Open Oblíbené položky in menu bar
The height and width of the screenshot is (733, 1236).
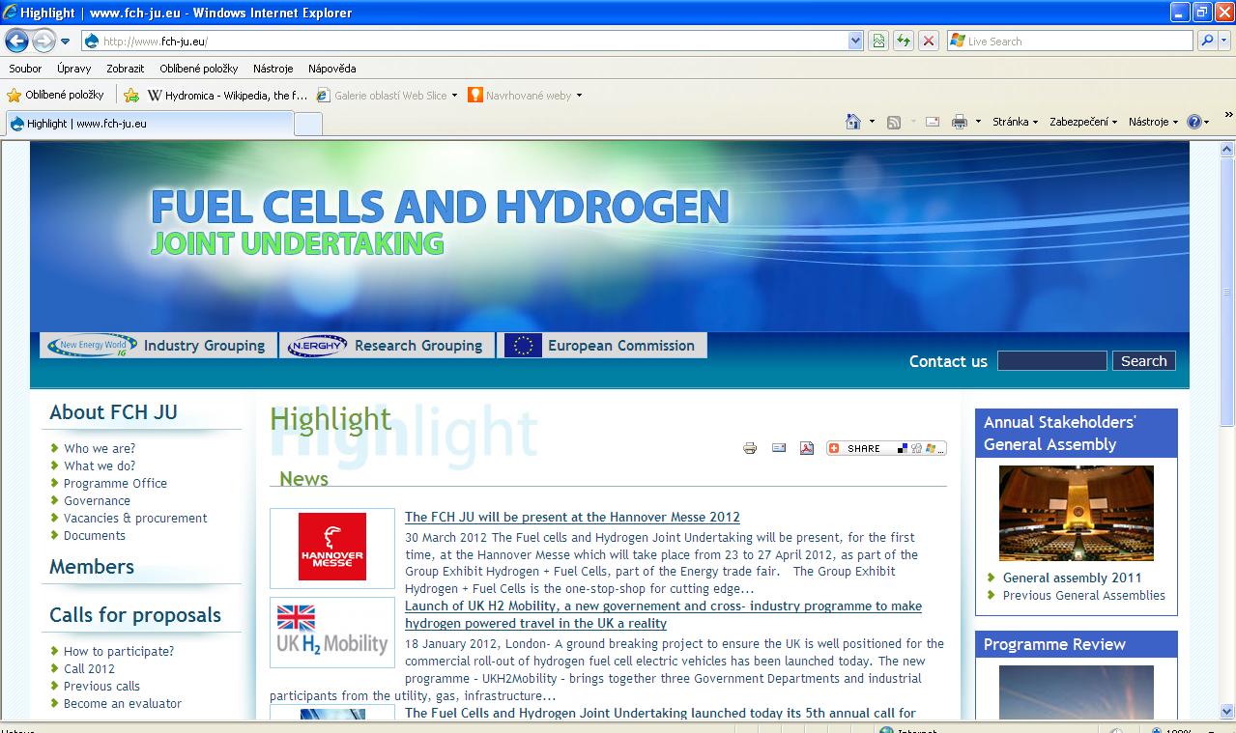199,69
